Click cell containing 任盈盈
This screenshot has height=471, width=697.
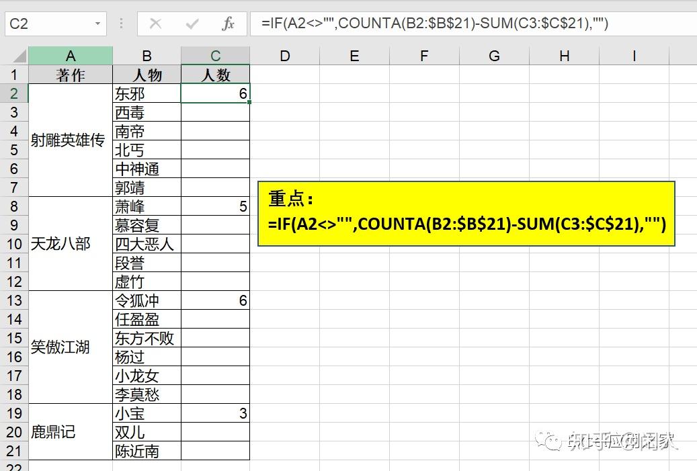(147, 319)
